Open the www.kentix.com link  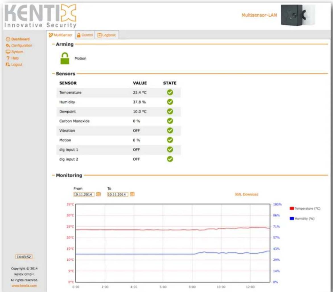(24, 286)
